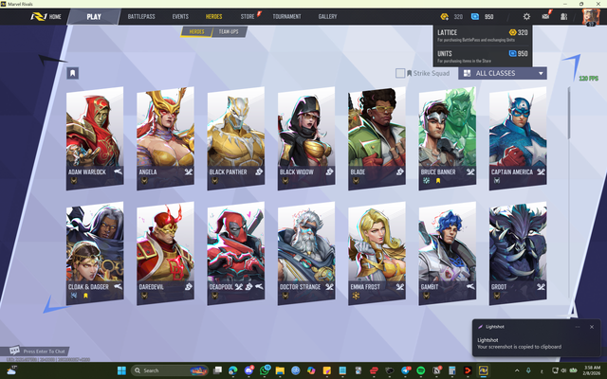Open Spotify from the taskbar
This screenshot has height=379, width=607.
[420, 370]
